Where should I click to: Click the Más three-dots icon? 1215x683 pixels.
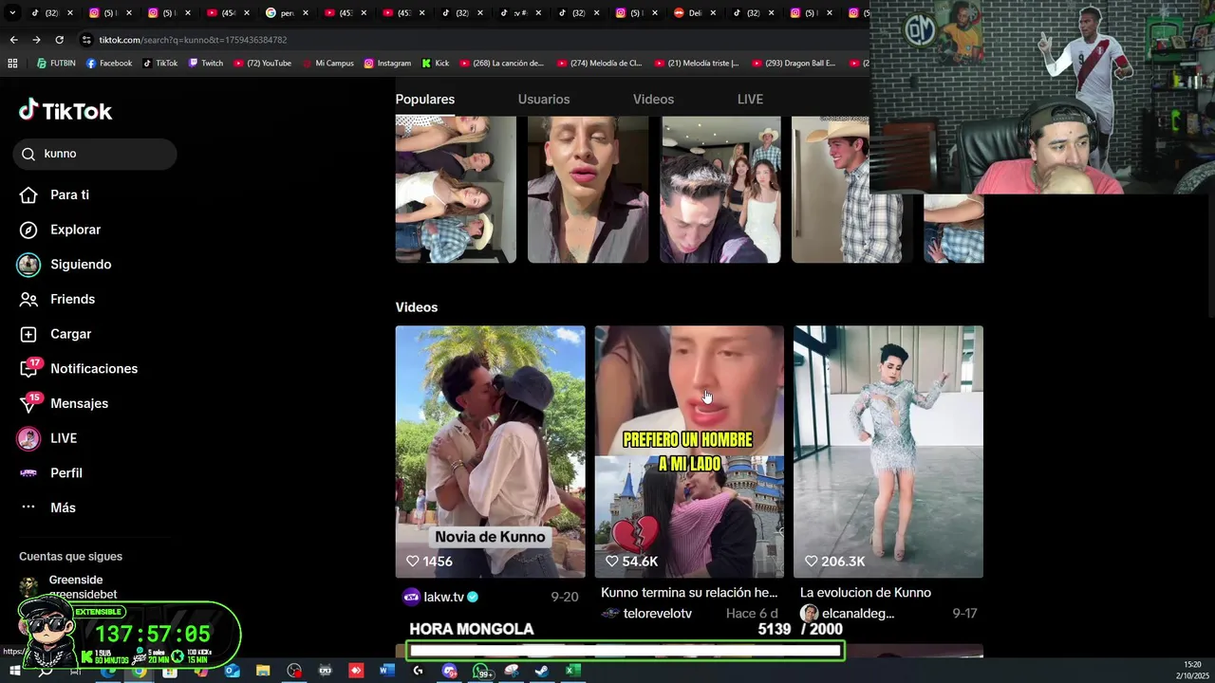click(28, 508)
